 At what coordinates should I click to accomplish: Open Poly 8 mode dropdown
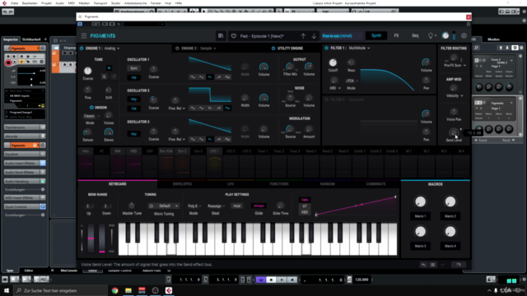pyautogui.click(x=194, y=206)
